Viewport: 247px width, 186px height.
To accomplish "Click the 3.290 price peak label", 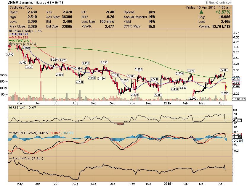I will 54,60.
